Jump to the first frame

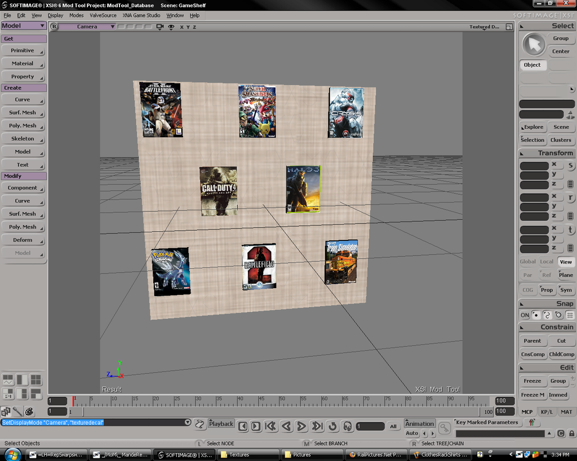[x=270, y=427]
